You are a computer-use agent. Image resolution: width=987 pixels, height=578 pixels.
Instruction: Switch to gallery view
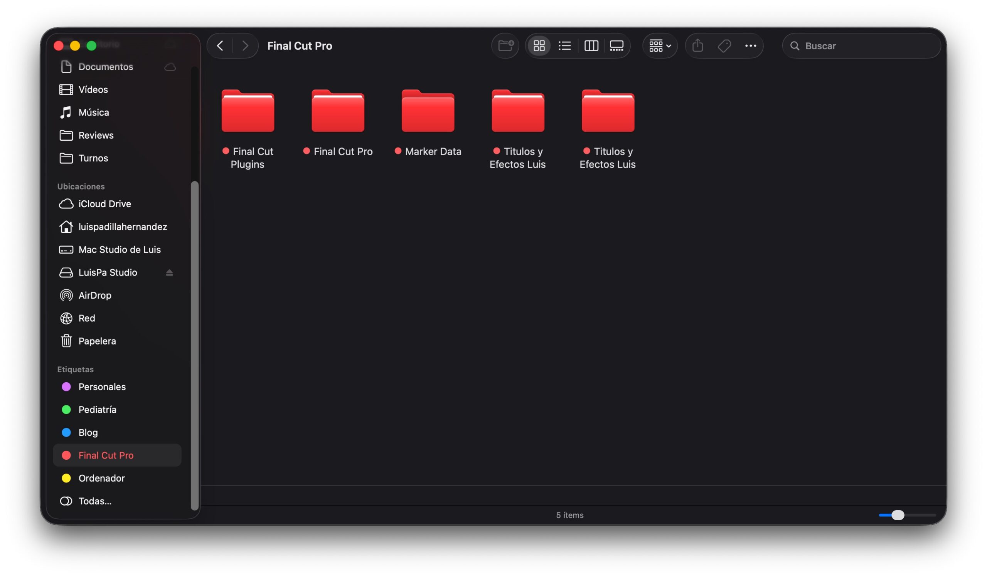(x=616, y=46)
